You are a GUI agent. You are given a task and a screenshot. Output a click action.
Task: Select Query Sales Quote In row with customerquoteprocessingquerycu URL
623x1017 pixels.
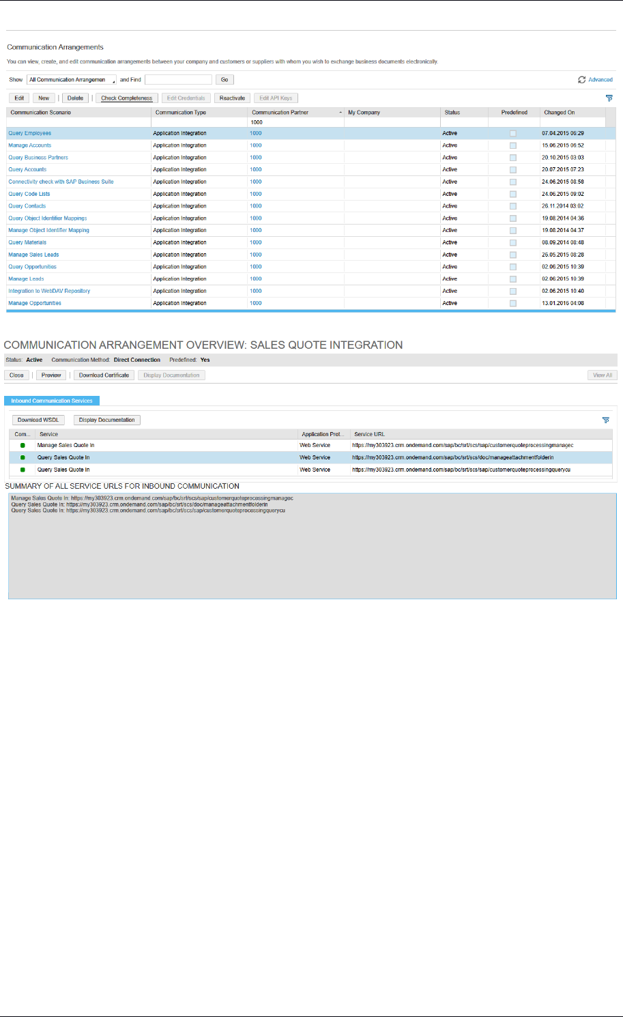coord(312,470)
